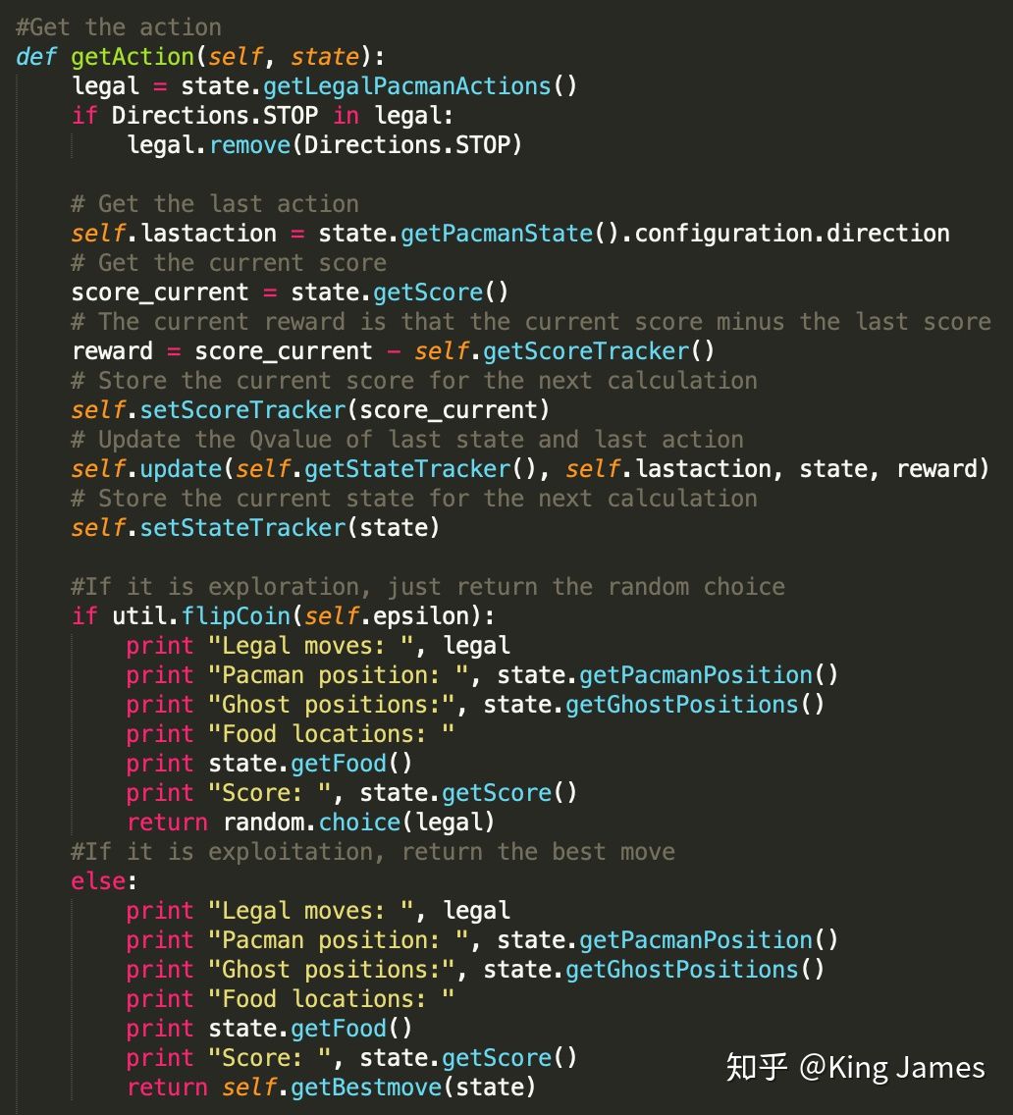Click the 'if util.flipCoin(self.epsilon):' line

click(x=283, y=616)
